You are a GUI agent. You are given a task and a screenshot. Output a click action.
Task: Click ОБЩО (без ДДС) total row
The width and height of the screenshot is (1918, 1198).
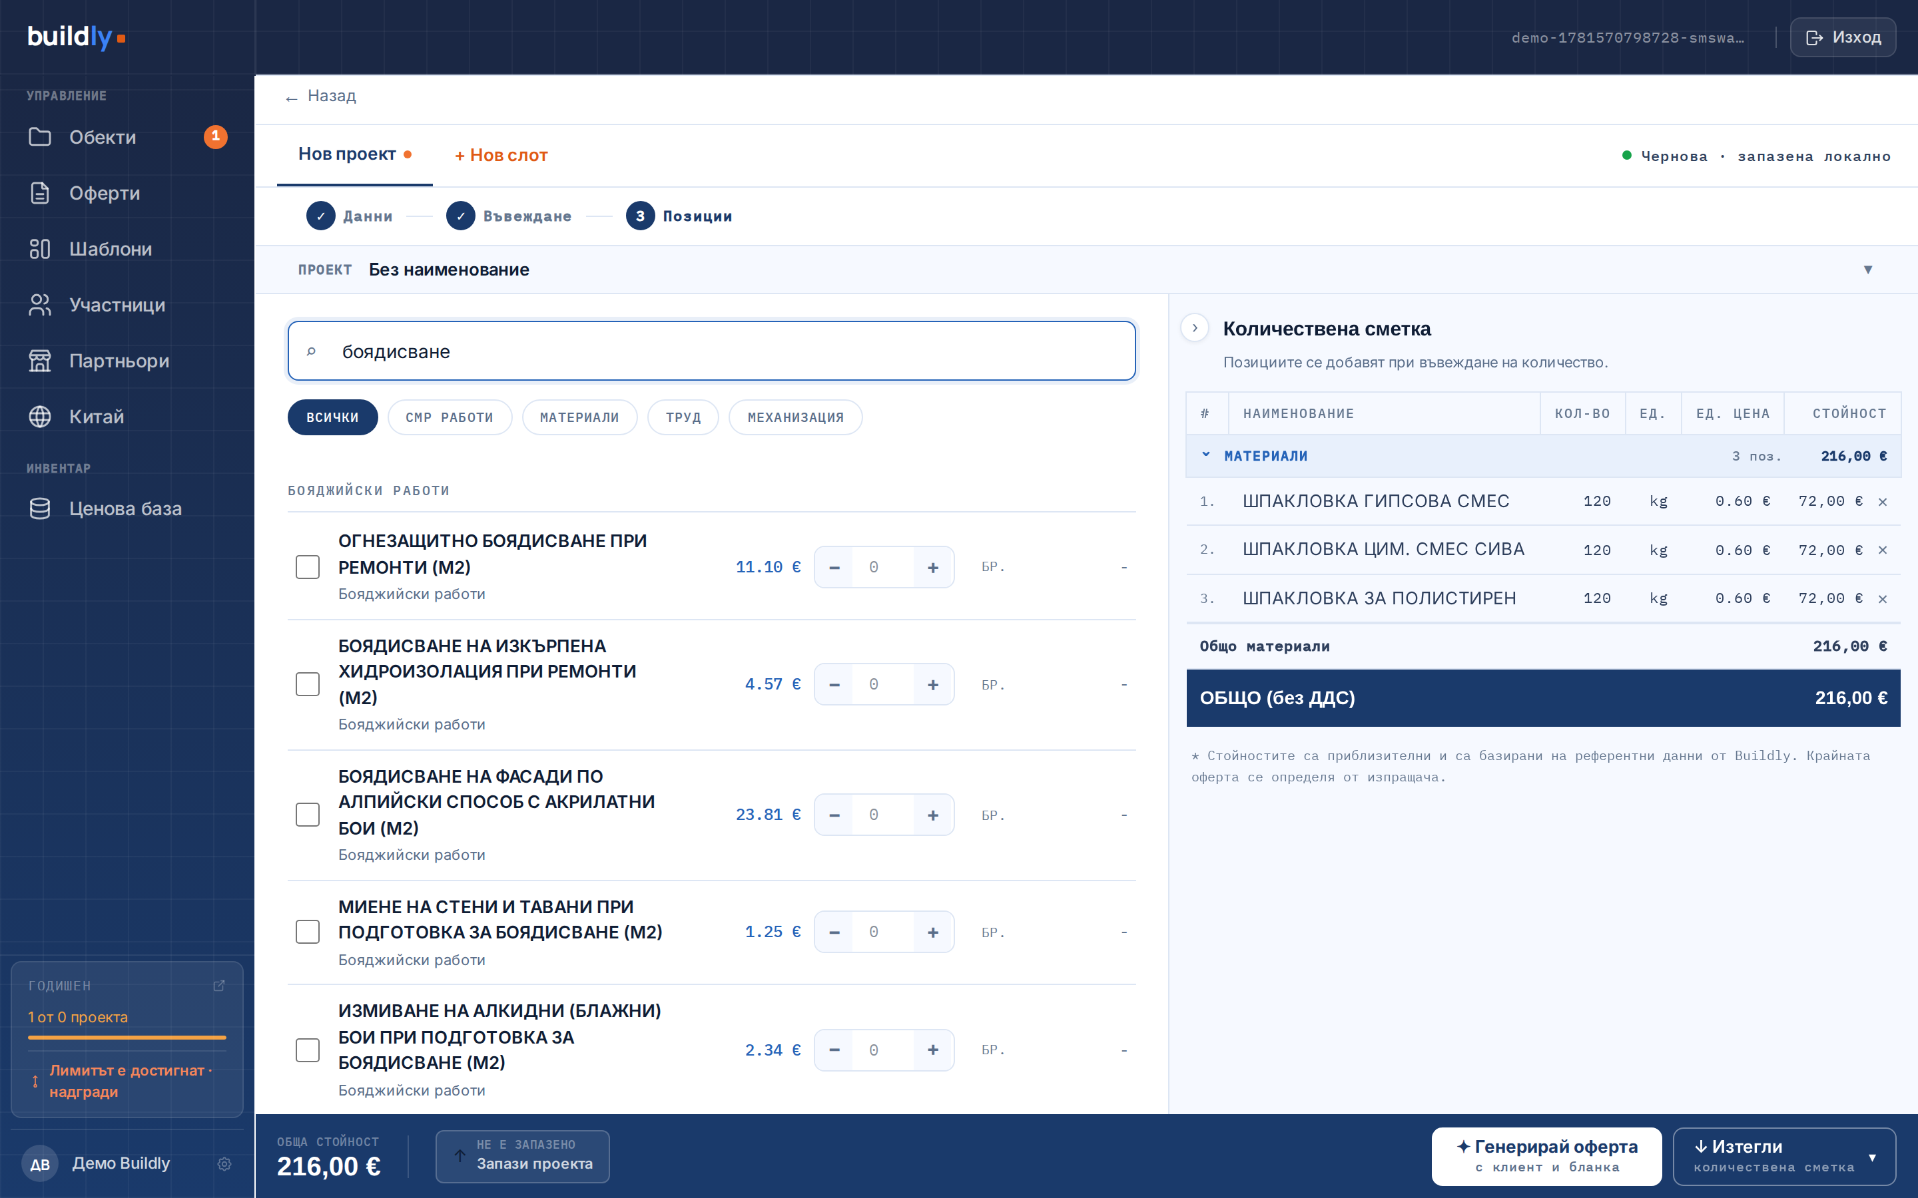point(1543,698)
